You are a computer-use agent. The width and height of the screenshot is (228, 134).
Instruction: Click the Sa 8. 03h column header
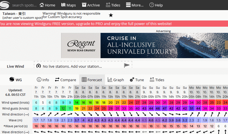coord(77,92)
